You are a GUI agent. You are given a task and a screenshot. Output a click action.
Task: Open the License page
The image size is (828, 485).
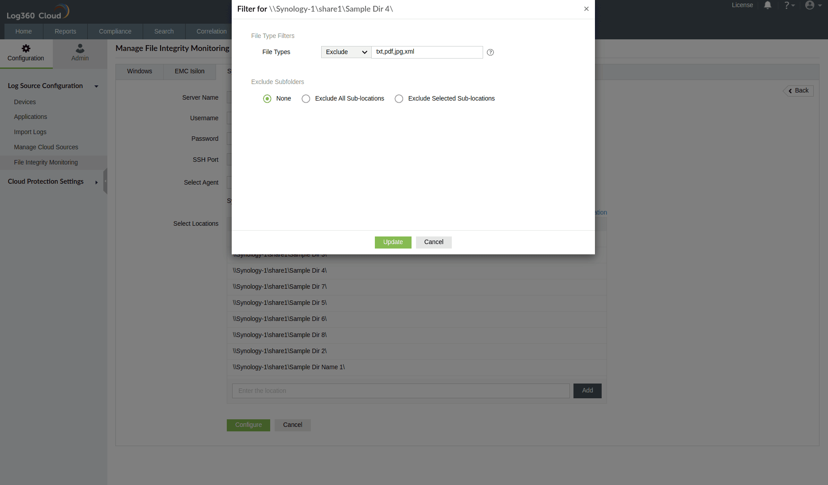click(742, 5)
